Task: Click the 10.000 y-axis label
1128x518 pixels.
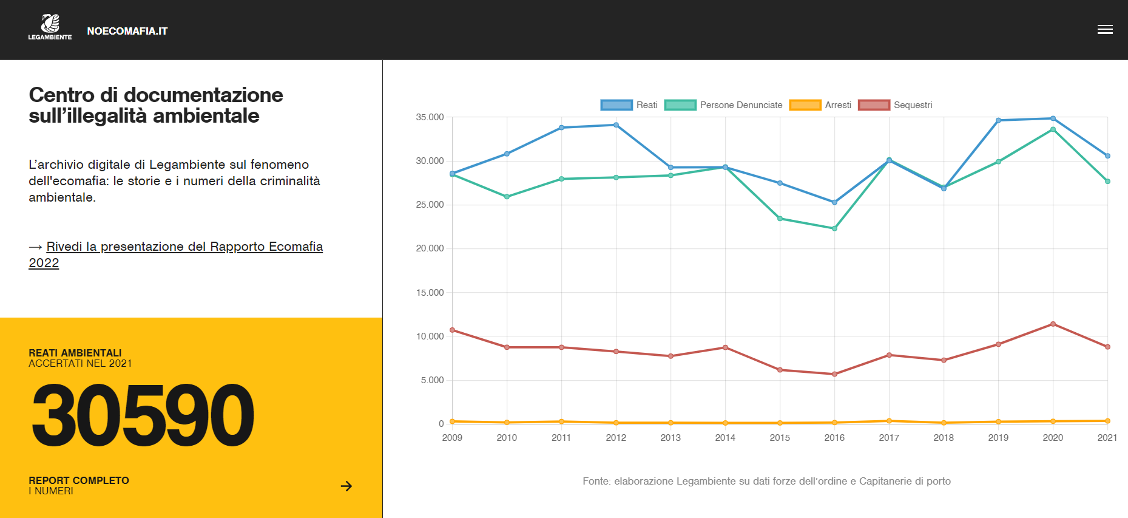Action: [430, 336]
